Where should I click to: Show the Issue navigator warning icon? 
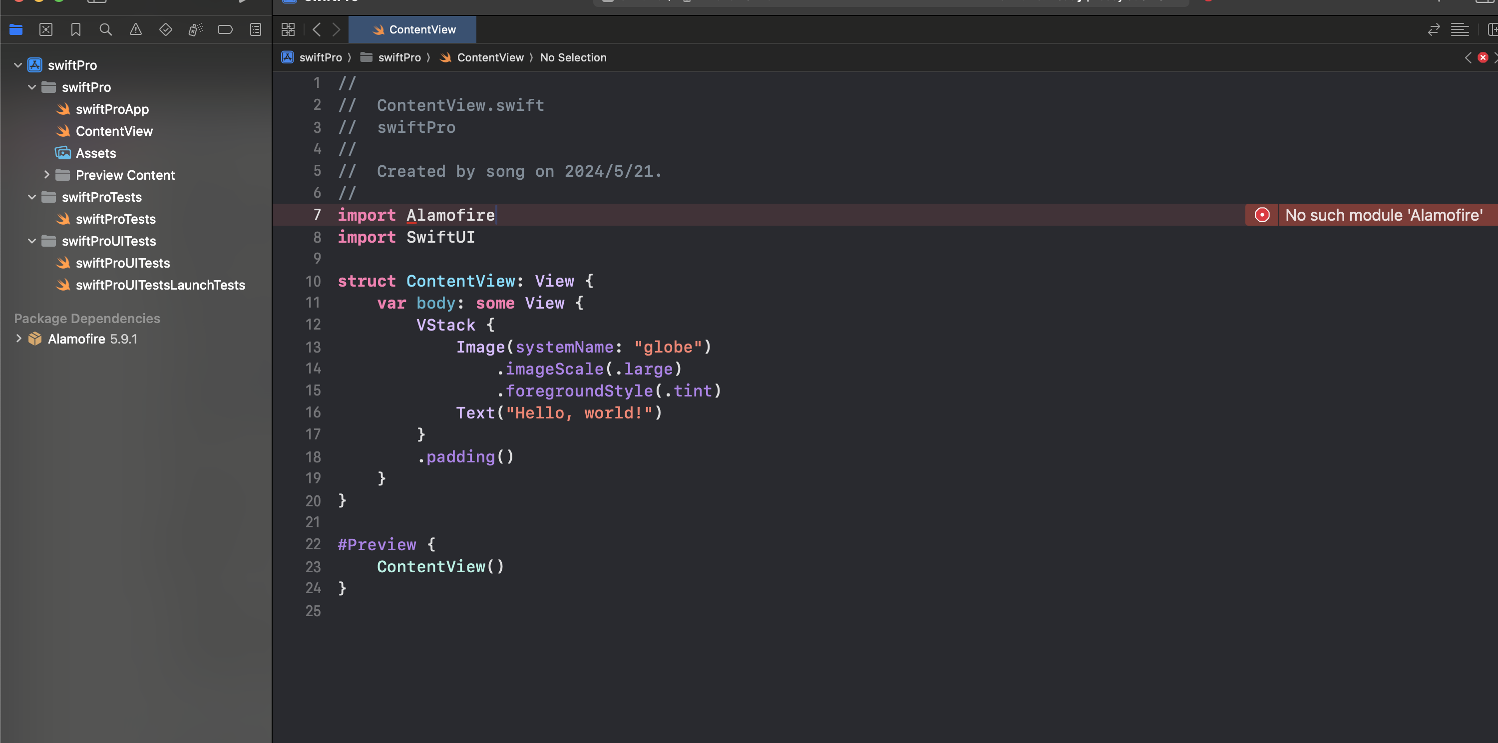point(135,29)
